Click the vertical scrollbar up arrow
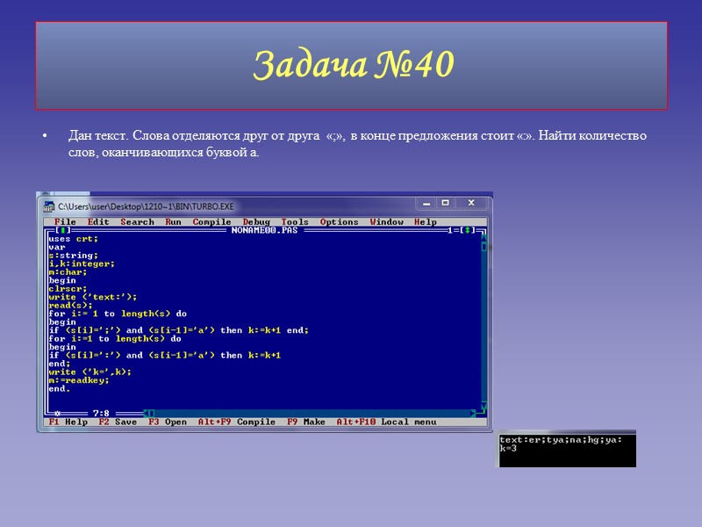 click(x=484, y=238)
